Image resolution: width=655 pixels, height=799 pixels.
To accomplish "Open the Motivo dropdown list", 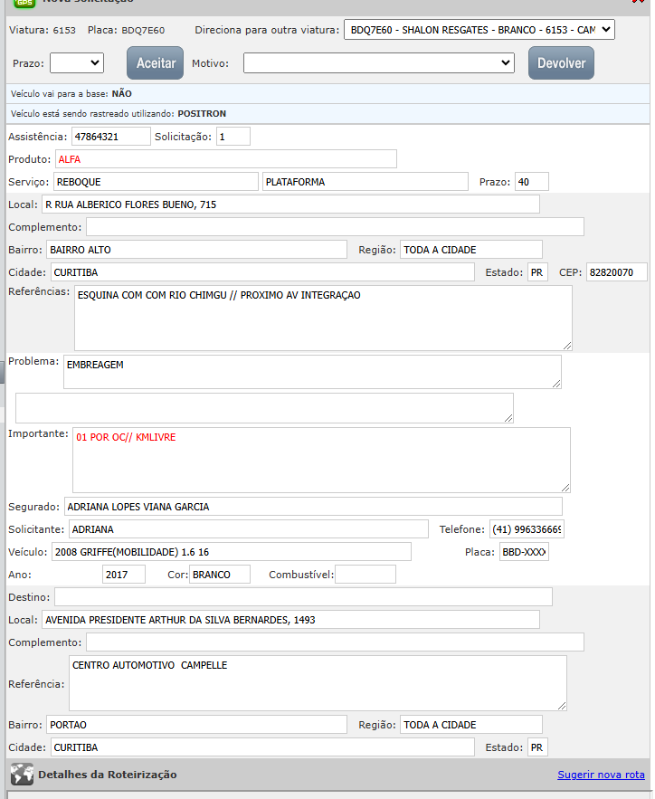I will click(x=378, y=63).
